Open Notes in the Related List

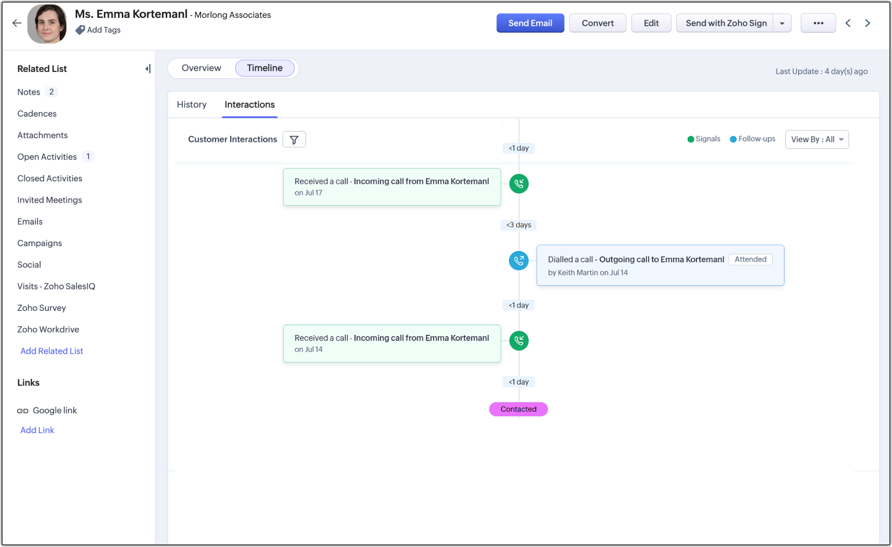click(x=28, y=92)
